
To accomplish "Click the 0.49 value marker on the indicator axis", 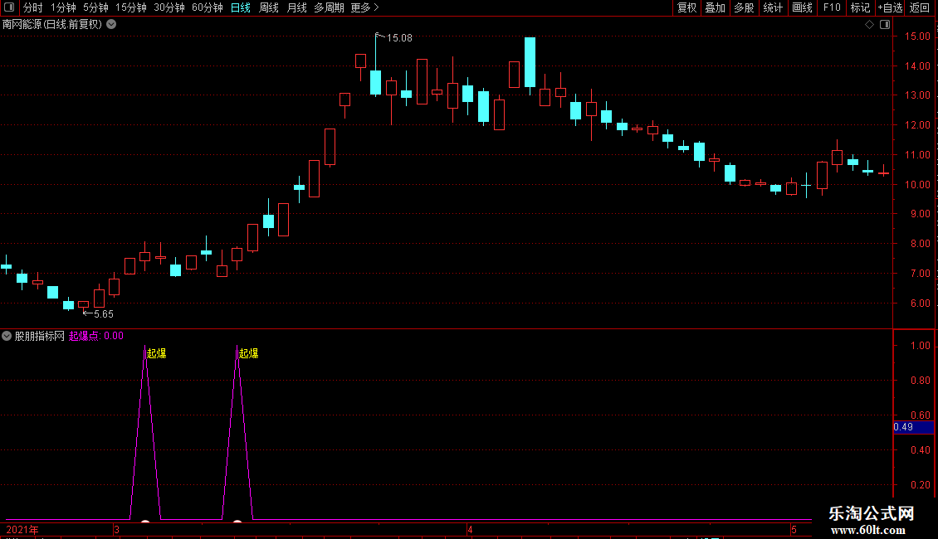I will point(913,427).
